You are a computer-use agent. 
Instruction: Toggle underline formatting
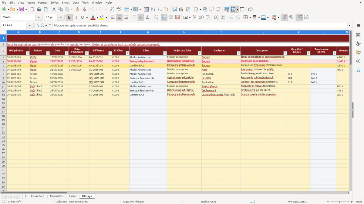[x=82, y=18]
